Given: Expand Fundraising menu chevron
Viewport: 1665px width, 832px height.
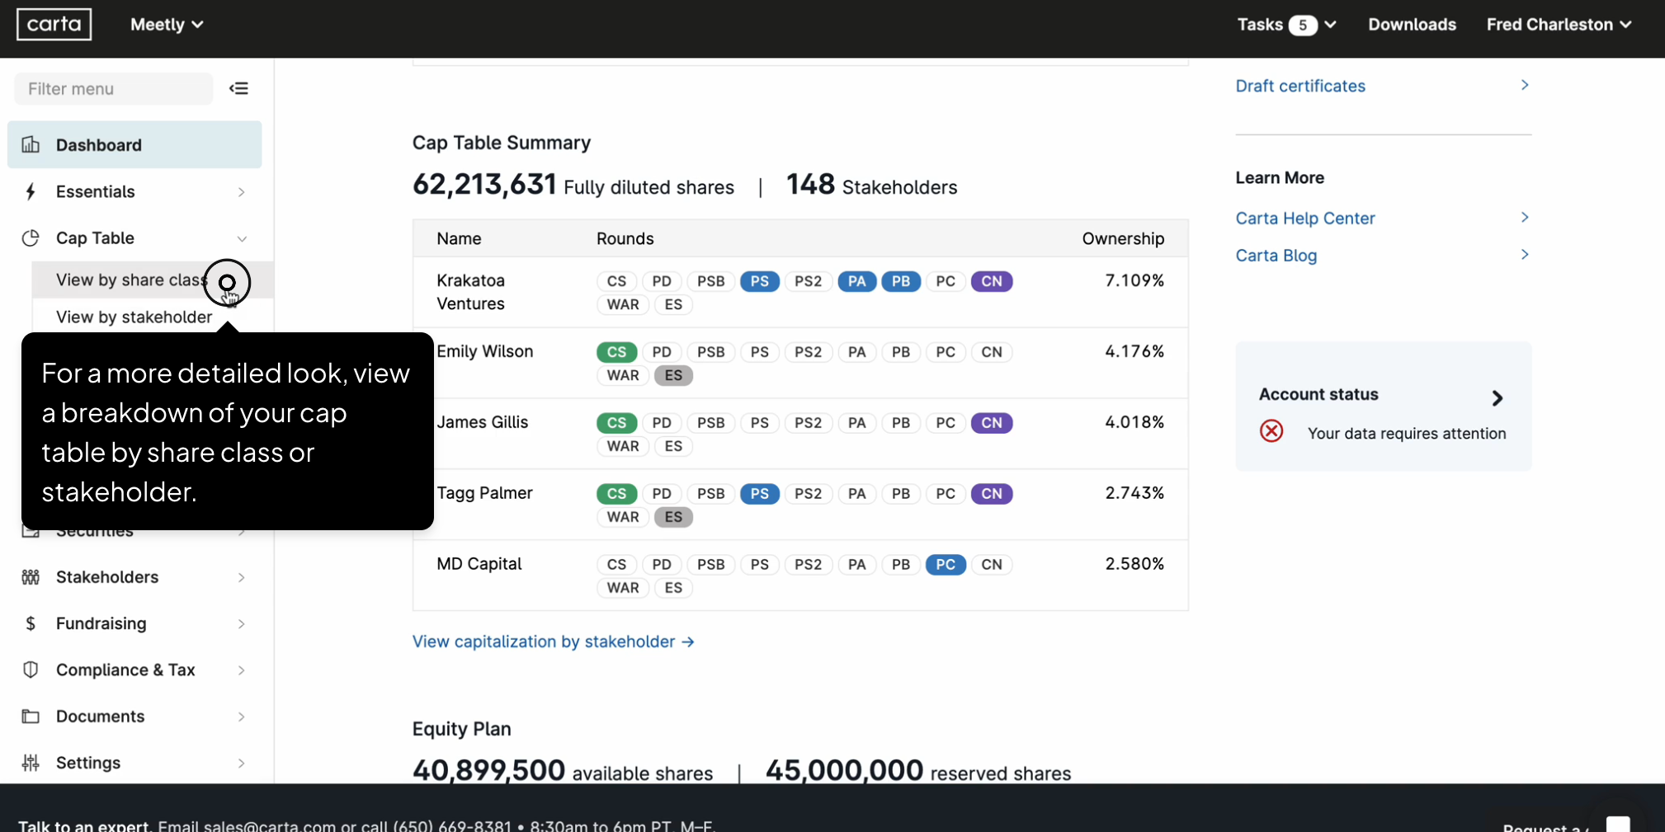Looking at the screenshot, I should [242, 624].
